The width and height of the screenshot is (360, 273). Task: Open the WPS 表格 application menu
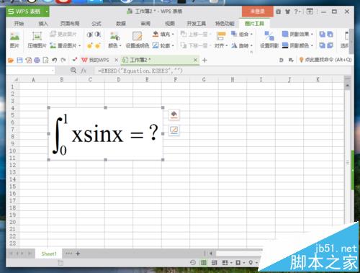[27, 12]
